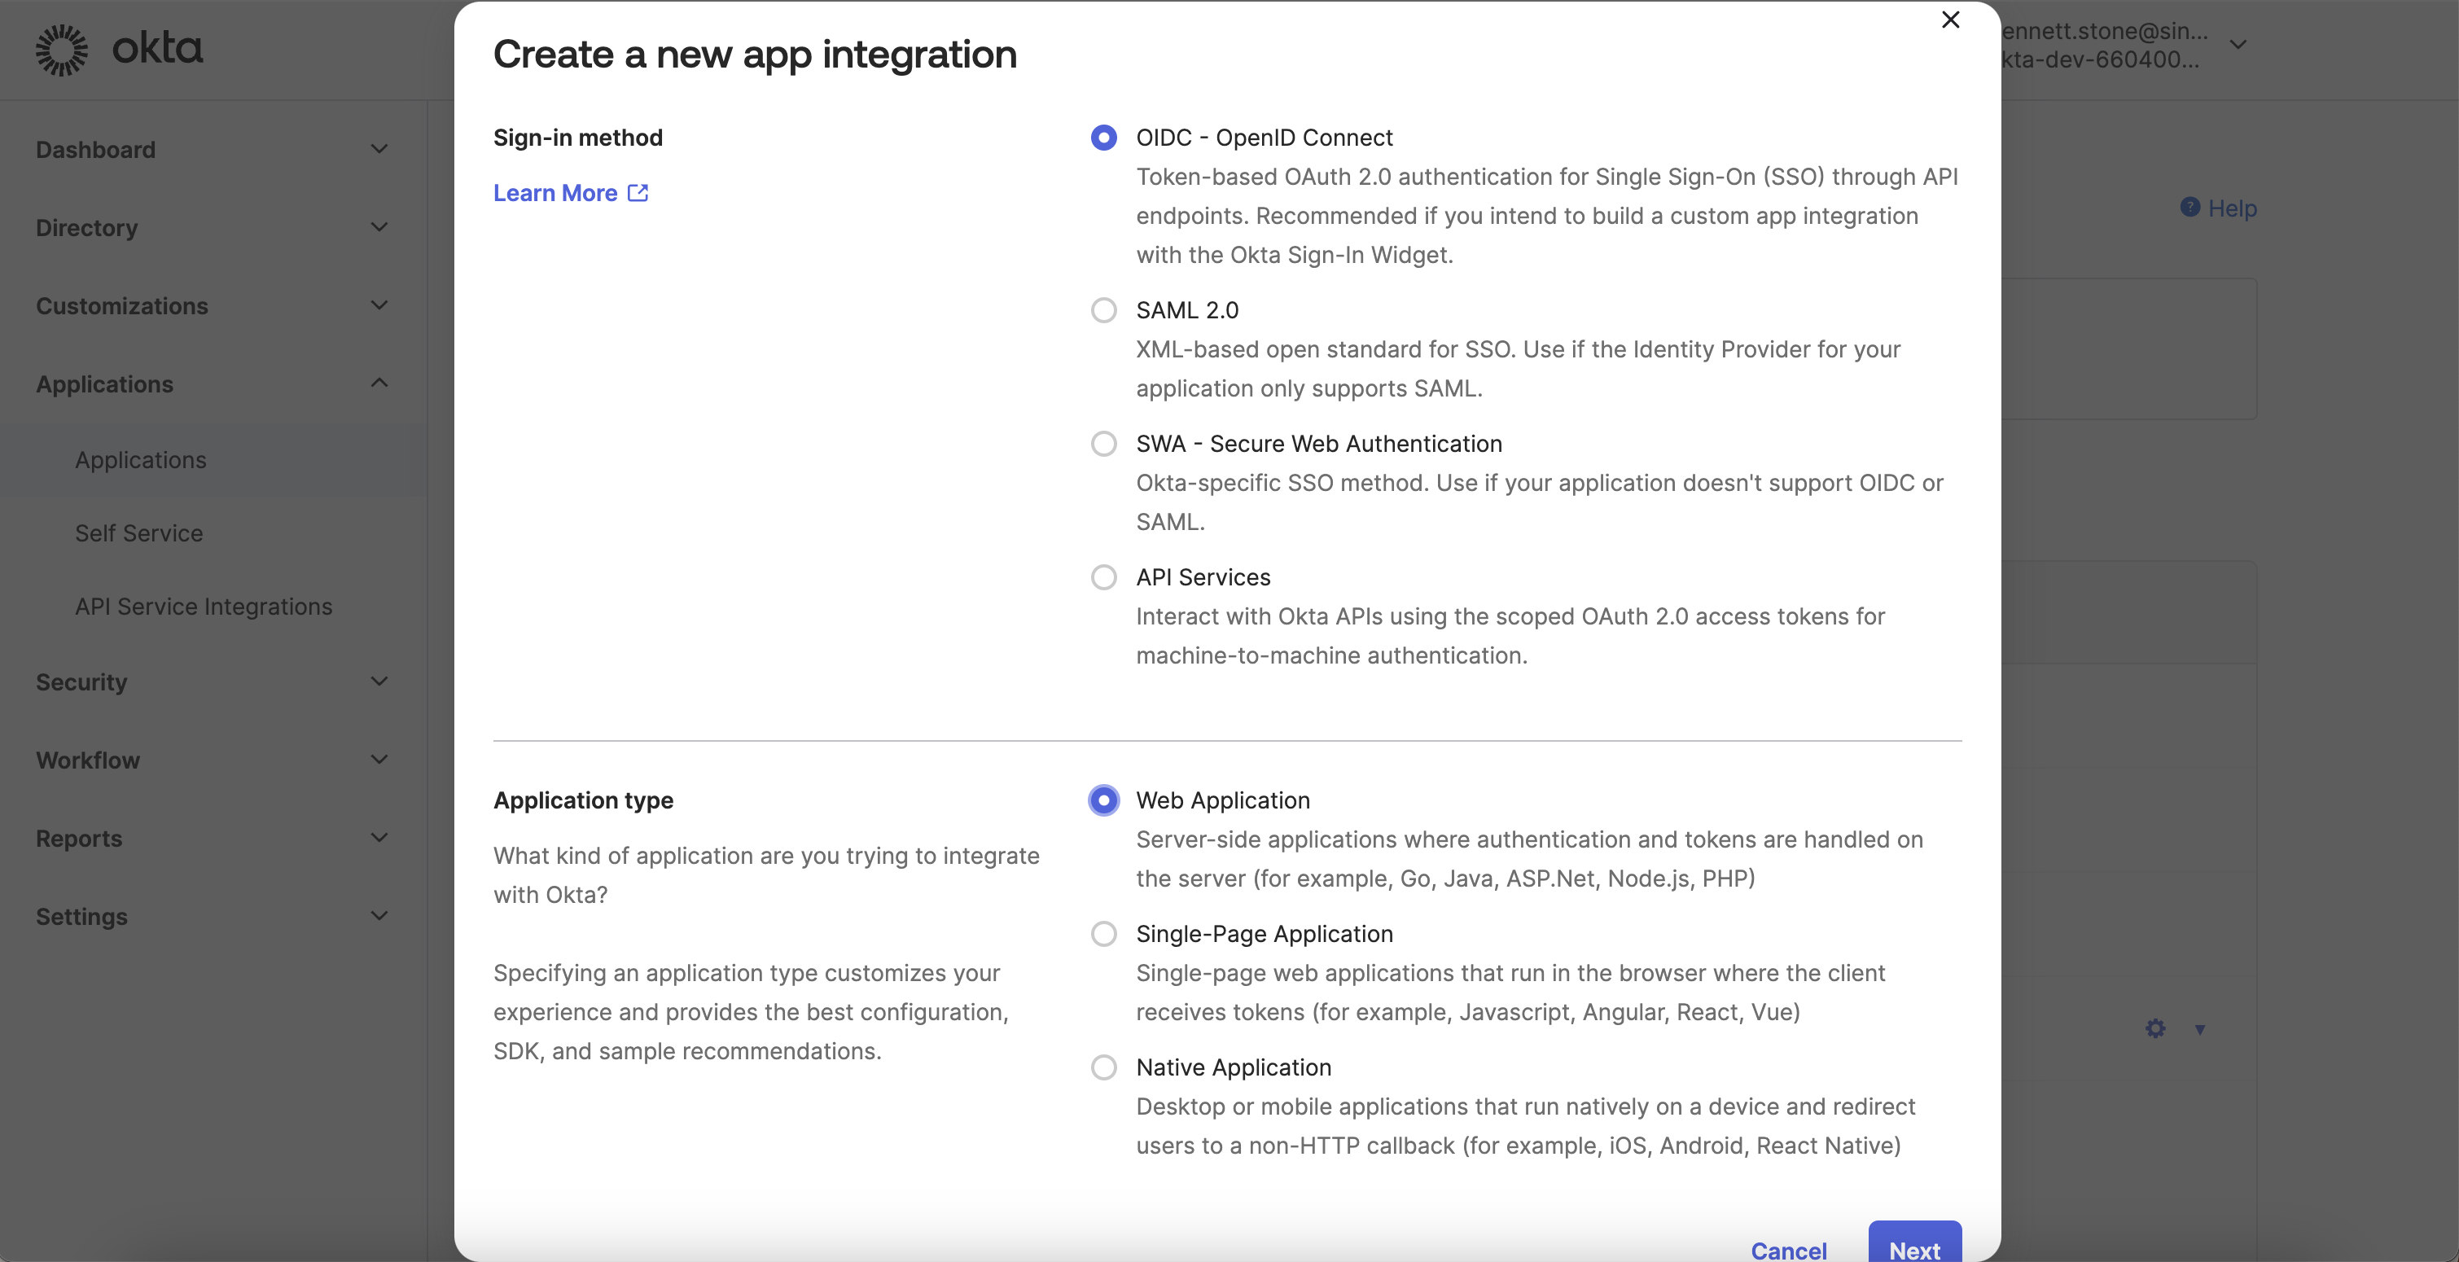Open the user account dropdown arrow
2459x1262 pixels.
2238,45
